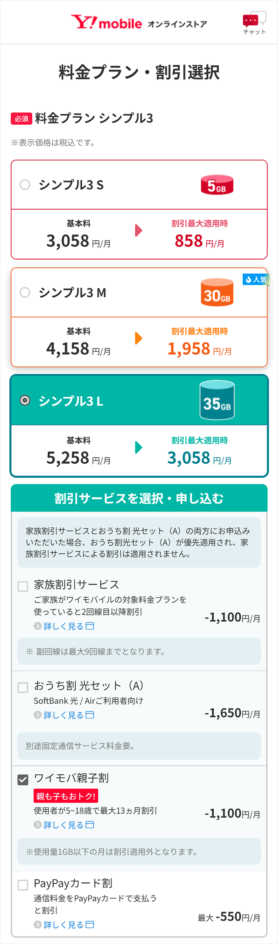Select the シンプル3 M plan radio button
Viewport: 278px width, 944px height.
[25, 292]
